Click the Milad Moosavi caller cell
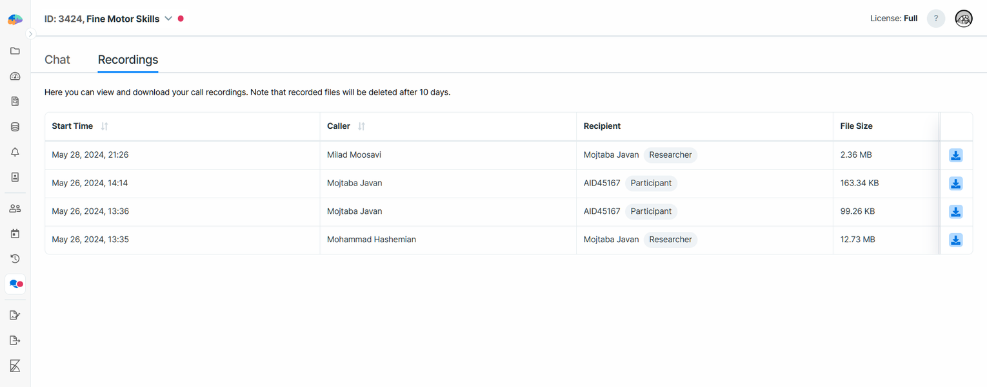This screenshot has height=387, width=987. [354, 155]
